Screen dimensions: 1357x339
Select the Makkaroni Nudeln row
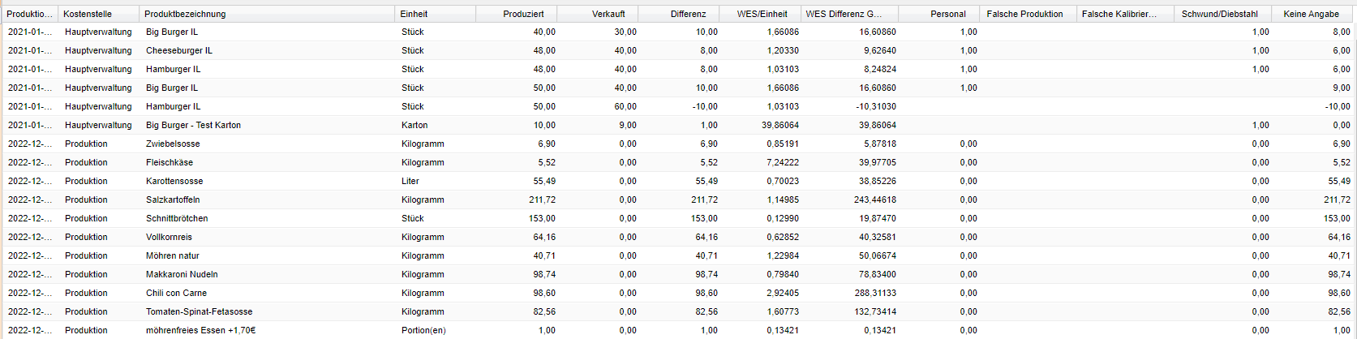coord(182,274)
